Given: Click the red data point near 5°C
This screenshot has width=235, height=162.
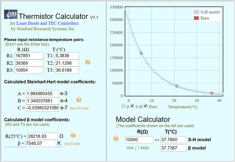Looking at the screenshot, I should (141, 53).
